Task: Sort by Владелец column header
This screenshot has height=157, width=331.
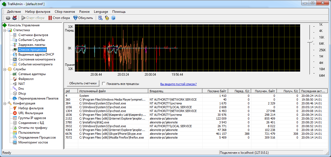Action: [176, 91]
